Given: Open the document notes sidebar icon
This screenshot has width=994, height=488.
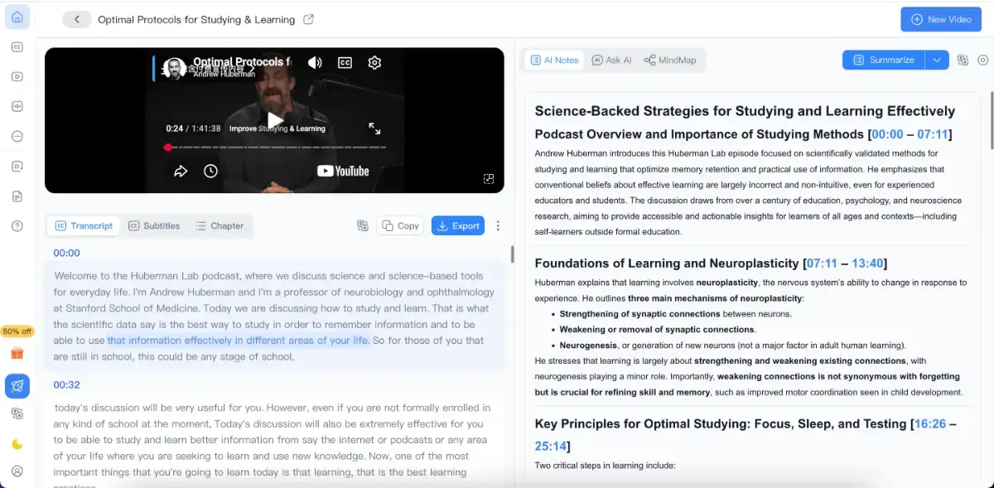Looking at the screenshot, I should click(17, 196).
